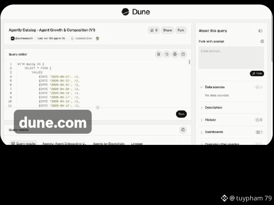Click the code line dated 2026-04-21
The image size is (274, 205).
tap(59, 85)
